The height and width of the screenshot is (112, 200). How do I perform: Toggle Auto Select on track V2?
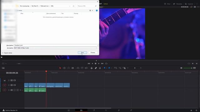click(12, 80)
